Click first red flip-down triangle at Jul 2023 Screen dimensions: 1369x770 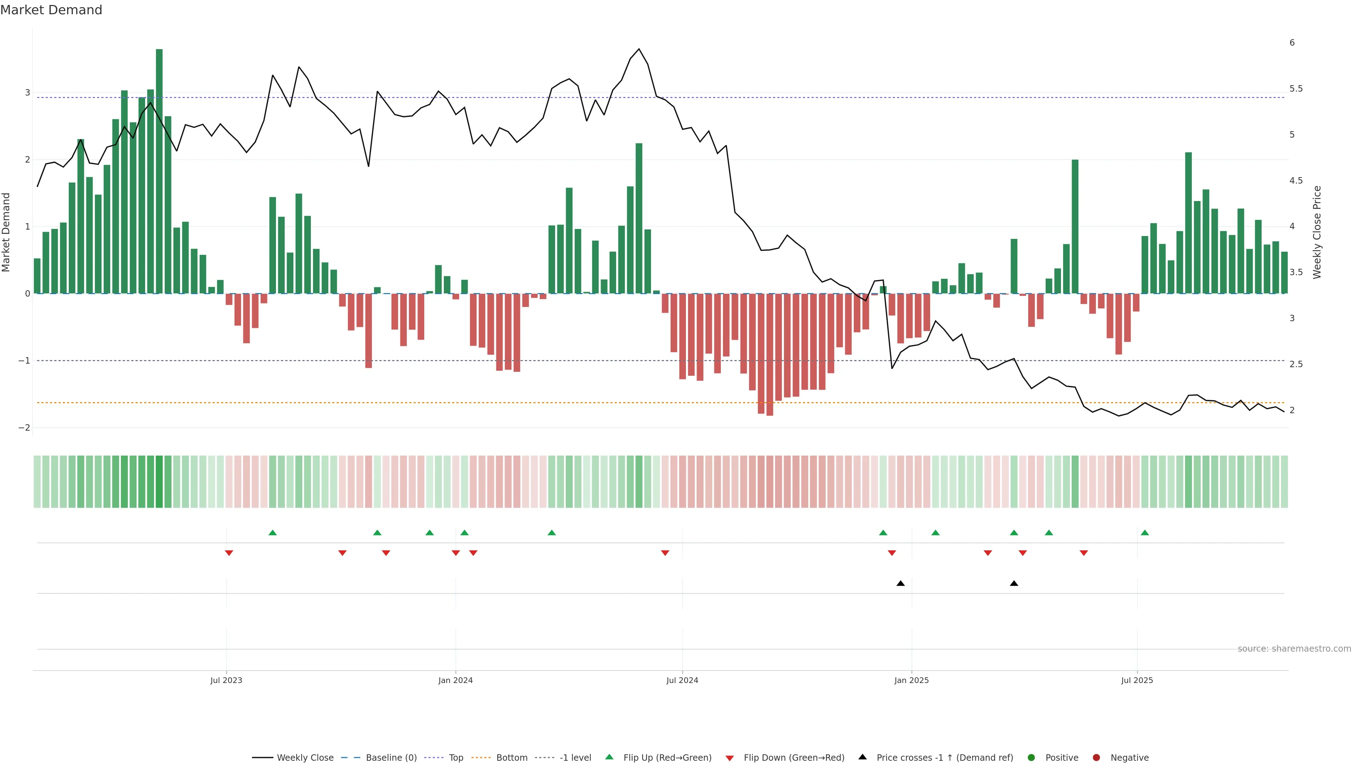tap(229, 553)
